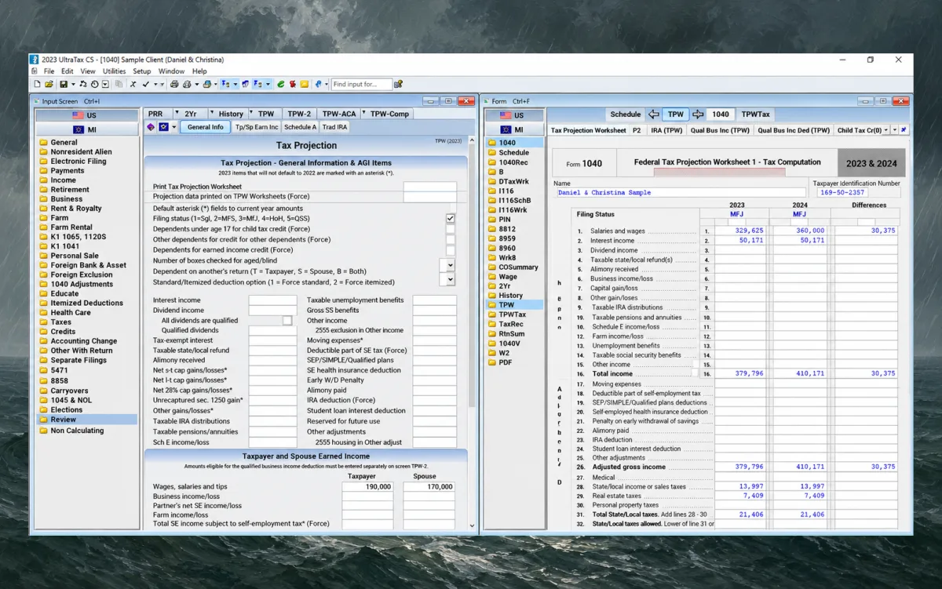Viewport: 942px width, 589px height.
Task: Click the Taxpayer Wages, salaries and tips field
Action: point(367,487)
